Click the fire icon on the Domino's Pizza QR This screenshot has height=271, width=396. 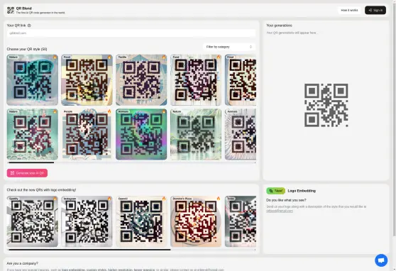[219, 199]
